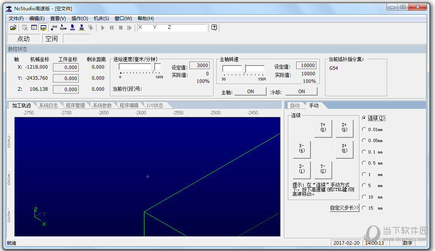Turn the 冷却 ON button off
Image resolution: width=435 pixels, height=251 pixels.
(x=301, y=91)
